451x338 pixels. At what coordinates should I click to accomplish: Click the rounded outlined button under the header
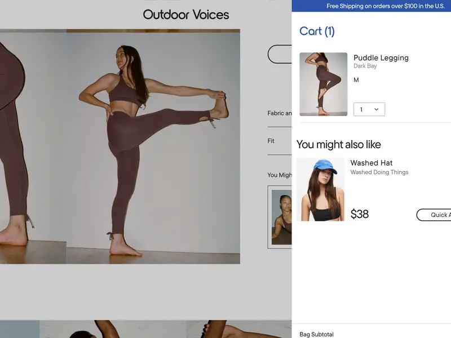(x=280, y=55)
